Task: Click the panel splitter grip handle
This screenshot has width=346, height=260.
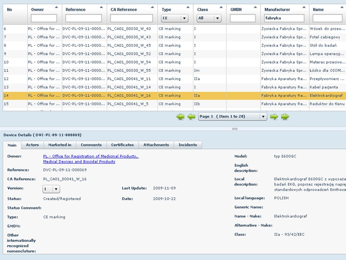Action: [x=235, y=129]
